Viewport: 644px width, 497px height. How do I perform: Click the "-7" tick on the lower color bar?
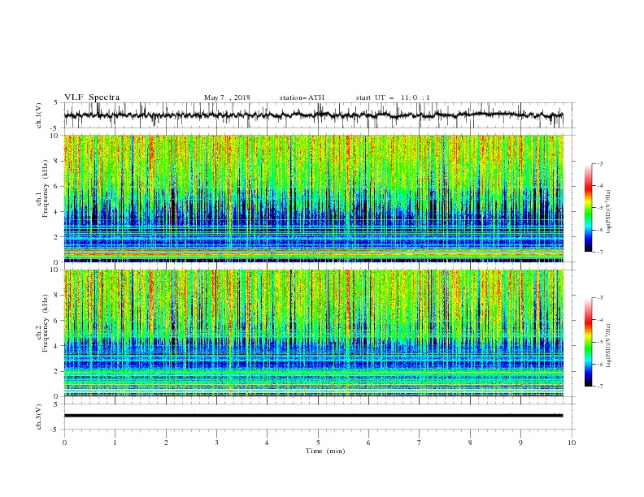(x=600, y=387)
